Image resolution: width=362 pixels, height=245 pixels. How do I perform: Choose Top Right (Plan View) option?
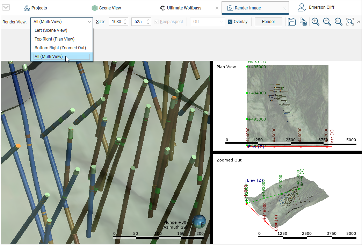tap(55, 39)
